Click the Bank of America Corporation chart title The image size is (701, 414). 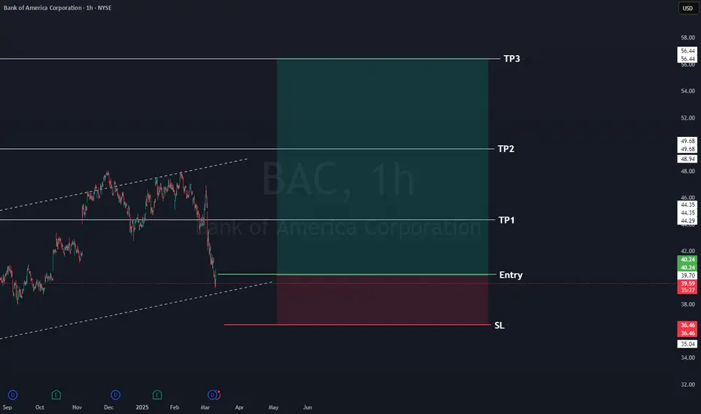coord(57,8)
